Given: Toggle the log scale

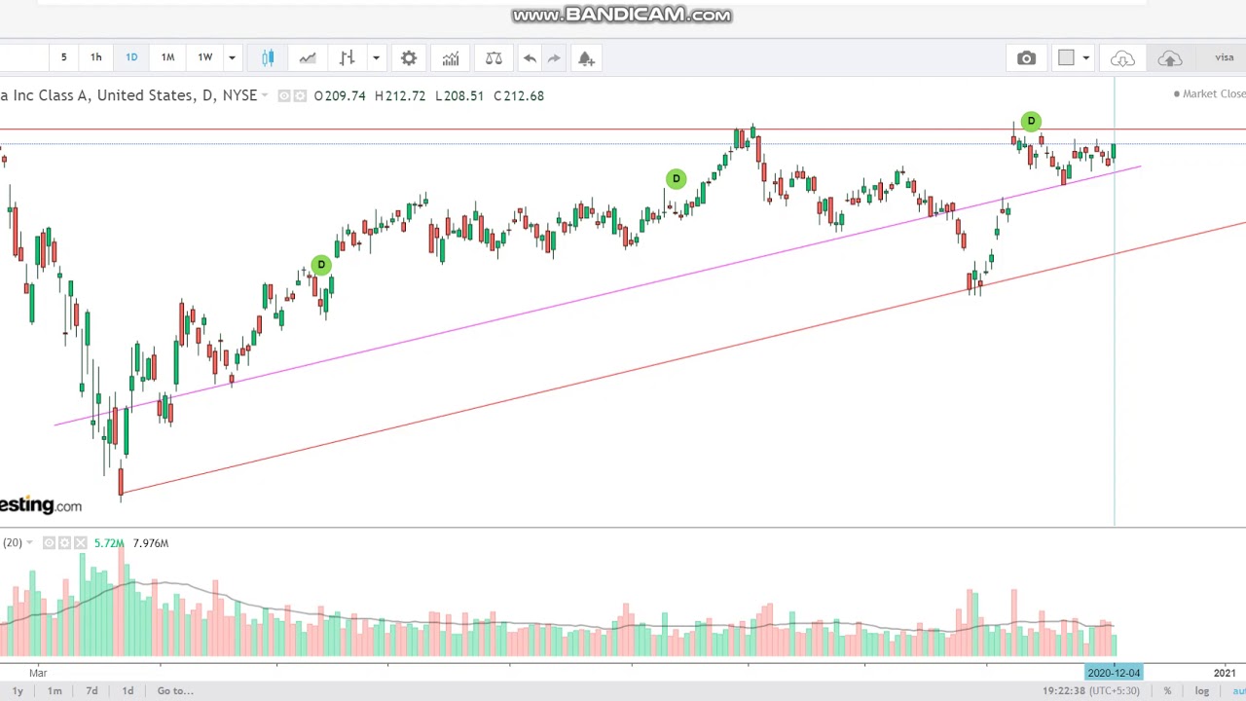Looking at the screenshot, I should click(1202, 691).
